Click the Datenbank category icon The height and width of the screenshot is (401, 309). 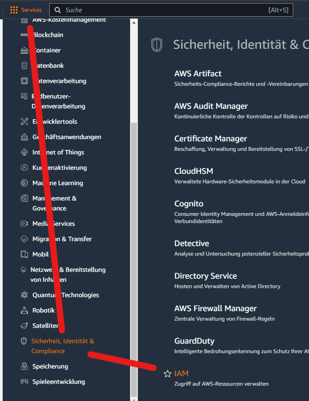coord(24,65)
